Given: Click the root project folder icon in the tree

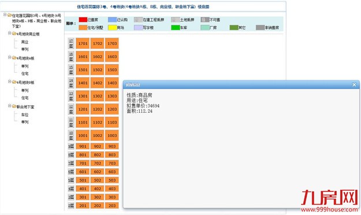Looking at the screenshot, I should (x=9, y=15).
